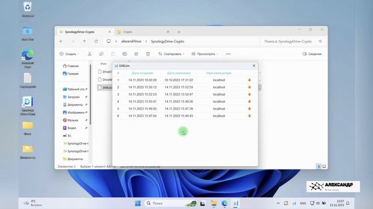This screenshot has height=209, width=373.
Task: Open Synology Drive from taskbar
Action: 235,203
